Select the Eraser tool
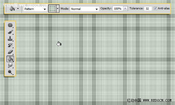The height and width of the screenshot is (105, 175). [x=10, y=52]
